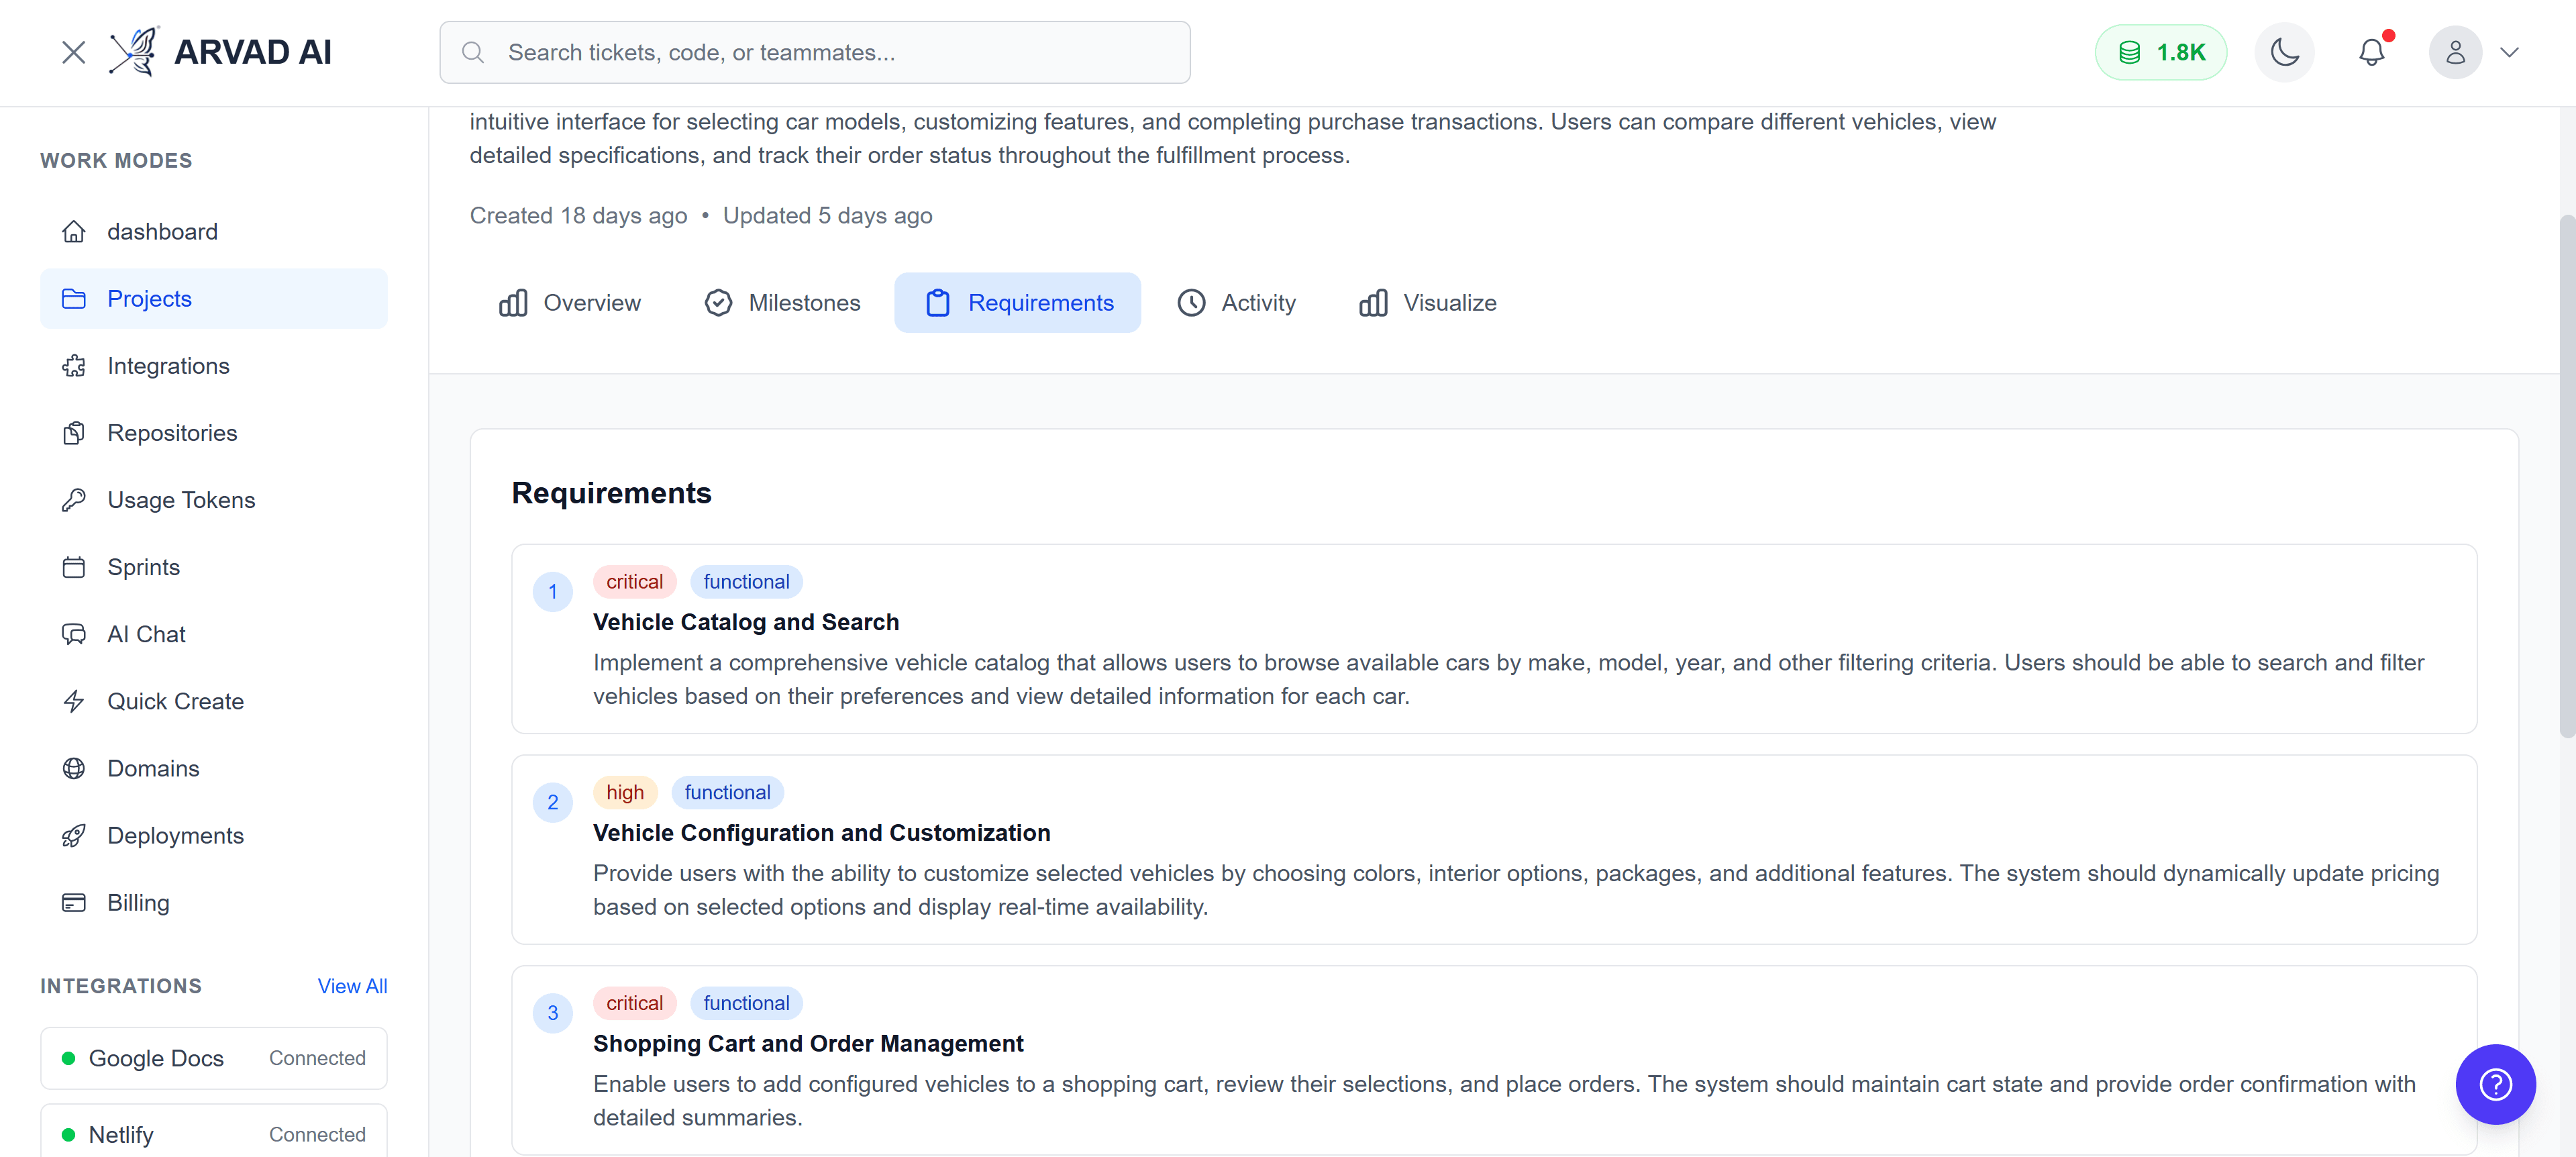Click View All integrations link
Screen dimensions: 2576x1157
click(352, 986)
